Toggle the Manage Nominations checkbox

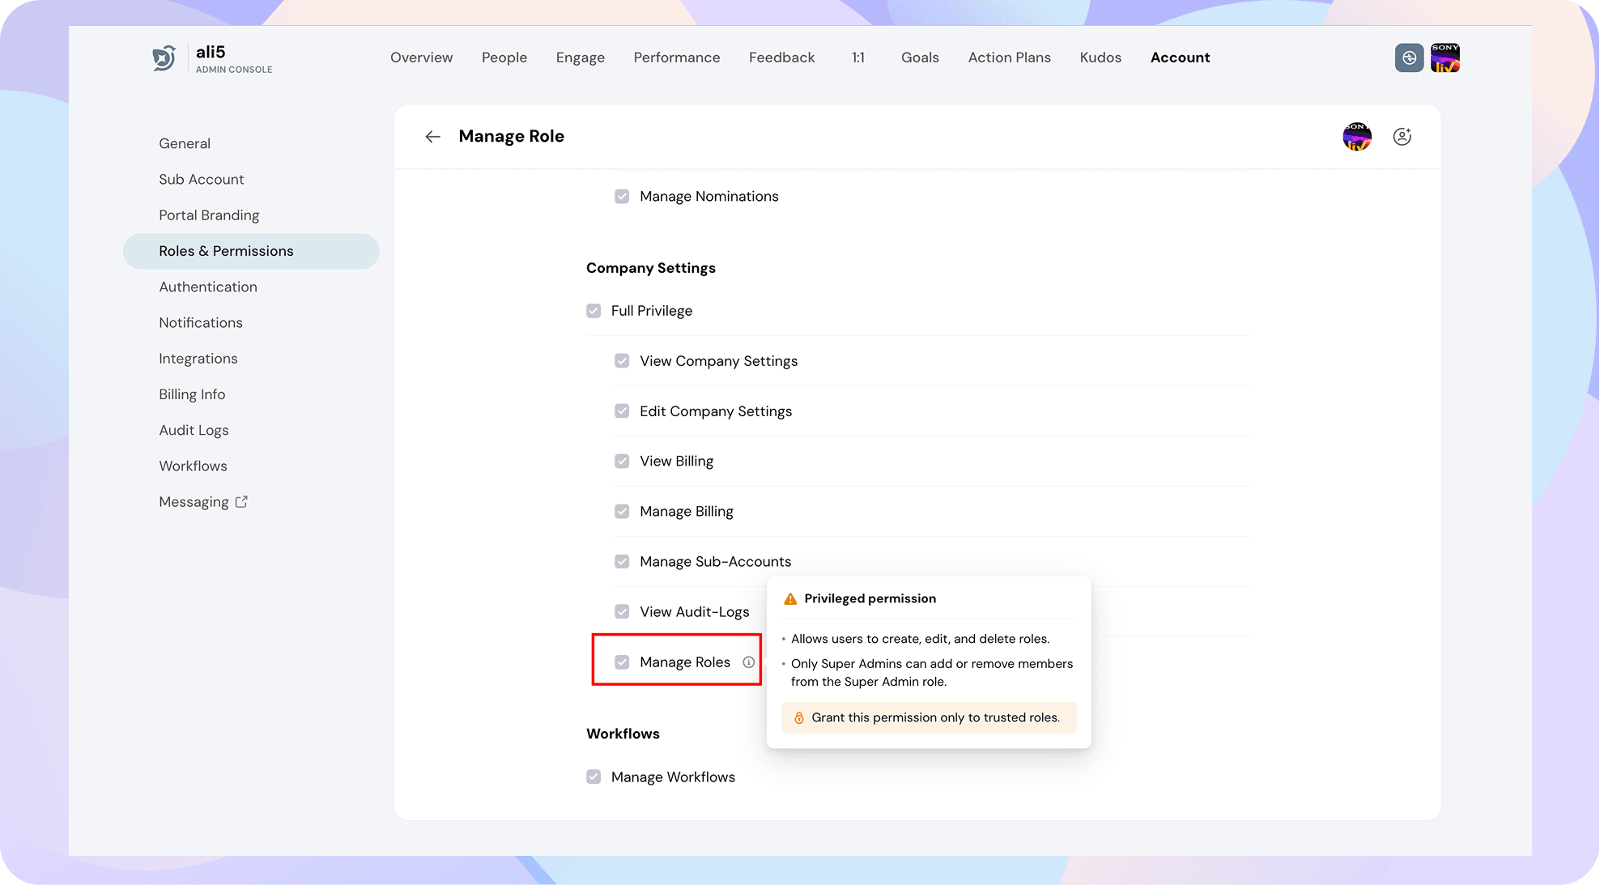coord(622,197)
